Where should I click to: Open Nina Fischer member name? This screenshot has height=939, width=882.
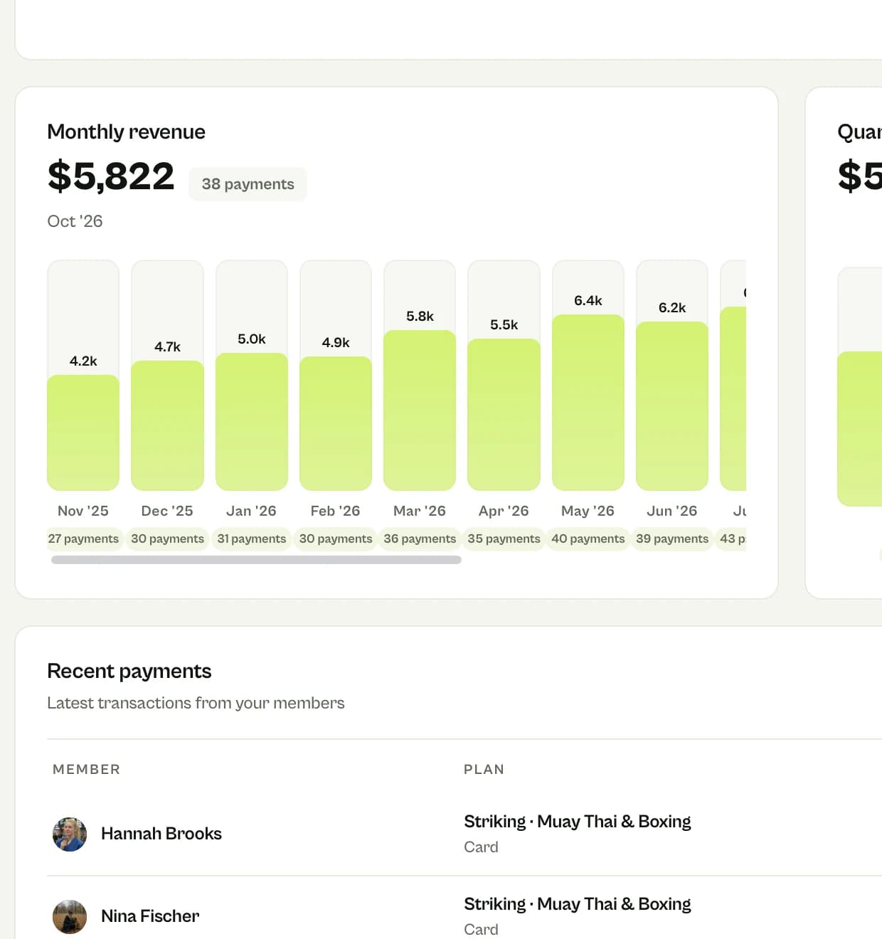[x=150, y=916]
